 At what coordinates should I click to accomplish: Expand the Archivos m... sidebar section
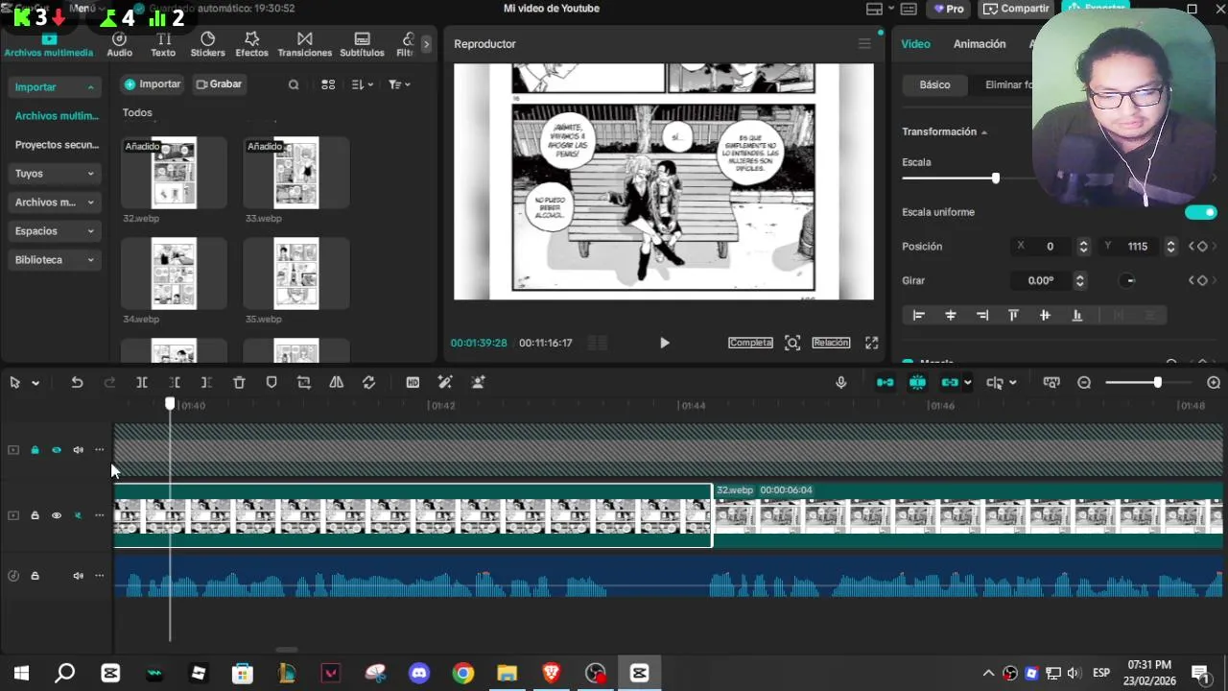point(55,203)
